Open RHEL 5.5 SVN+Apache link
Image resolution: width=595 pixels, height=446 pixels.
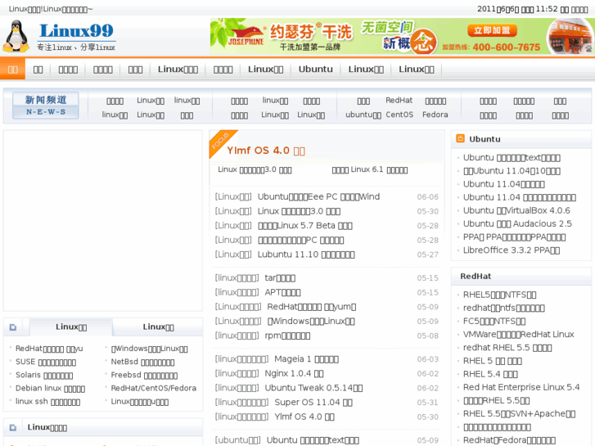tap(519, 414)
